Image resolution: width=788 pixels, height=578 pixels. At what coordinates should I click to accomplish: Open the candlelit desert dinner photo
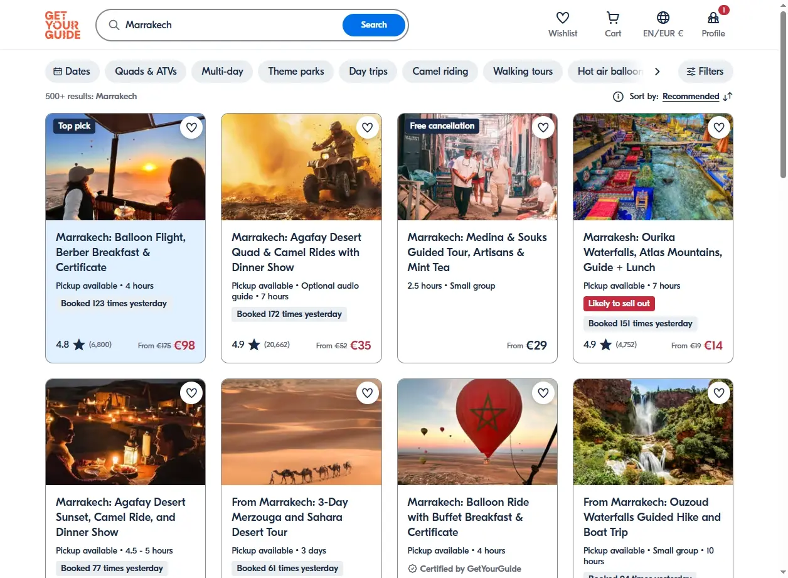pyautogui.click(x=125, y=432)
